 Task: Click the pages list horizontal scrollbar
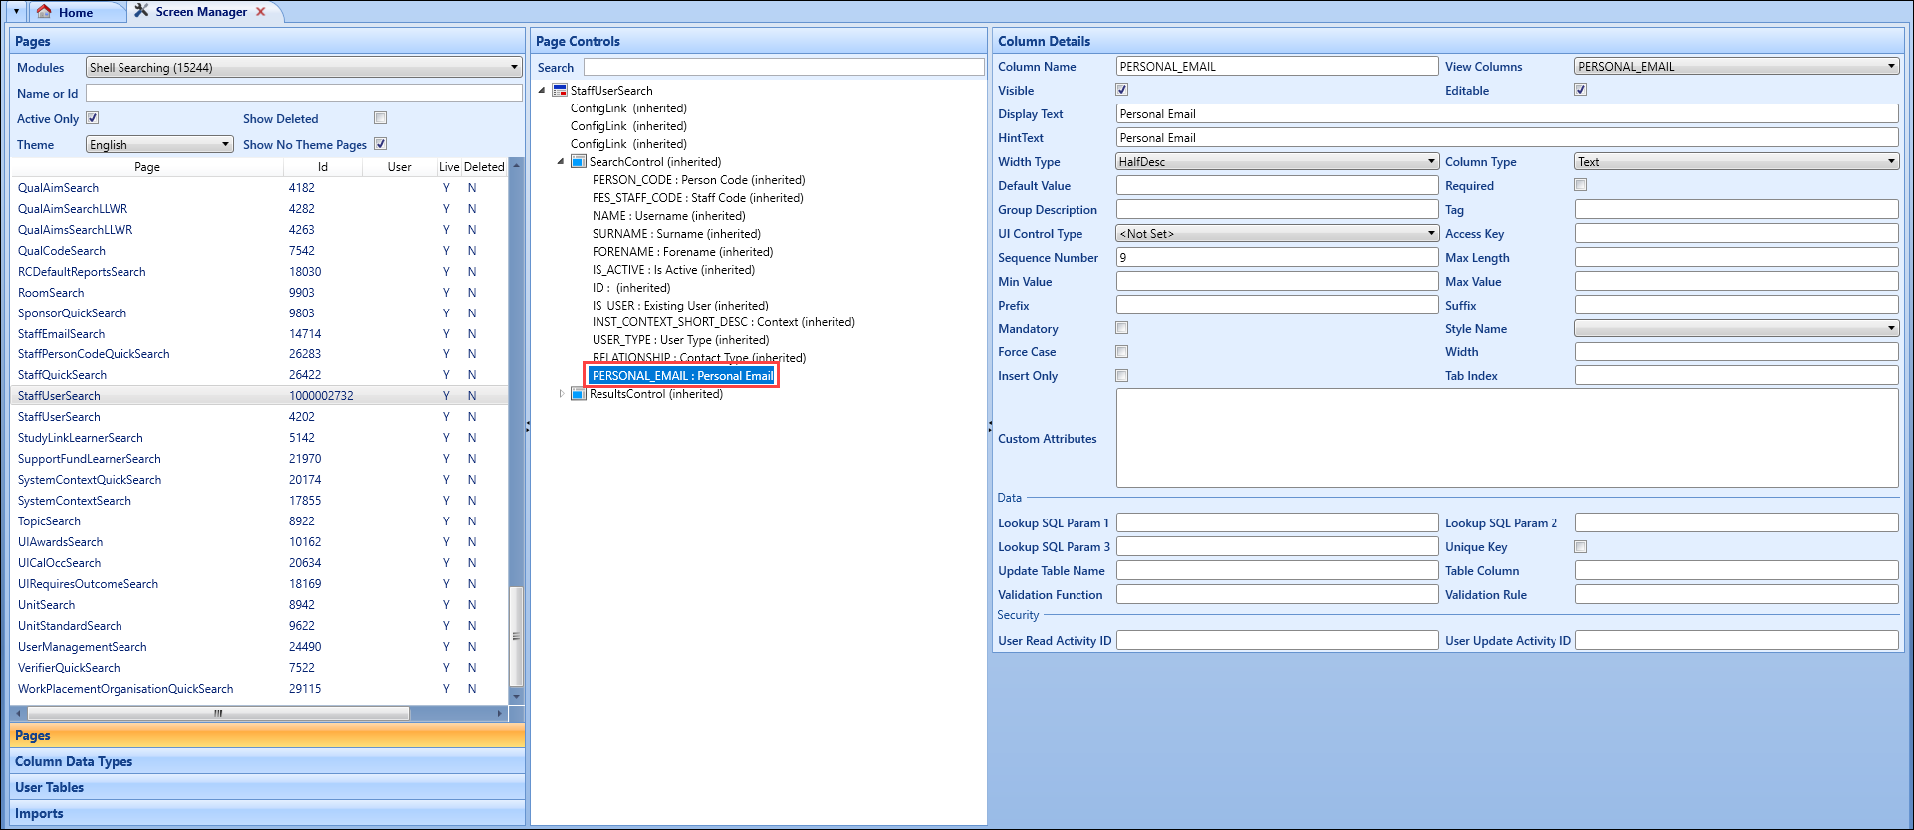pos(218,713)
